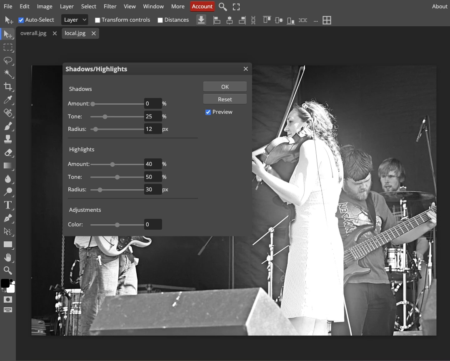Open the More menu
The width and height of the screenshot is (450, 361).
coord(177,6)
